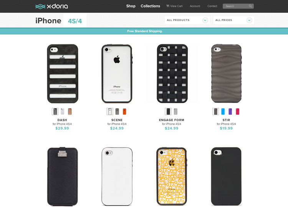Go to the Account page

[x=195, y=6]
